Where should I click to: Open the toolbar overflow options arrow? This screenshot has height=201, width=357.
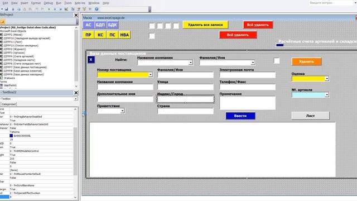tap(149, 9)
